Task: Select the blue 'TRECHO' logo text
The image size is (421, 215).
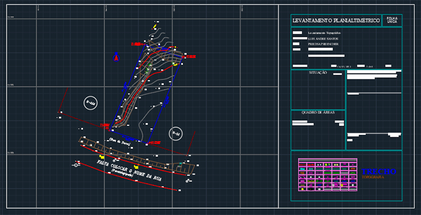Action: [x=378, y=172]
